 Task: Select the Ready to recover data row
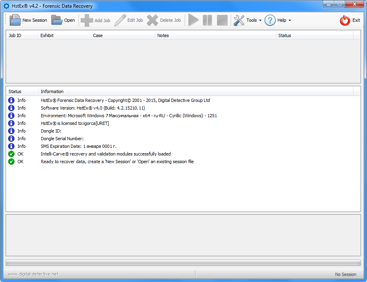coord(183,162)
